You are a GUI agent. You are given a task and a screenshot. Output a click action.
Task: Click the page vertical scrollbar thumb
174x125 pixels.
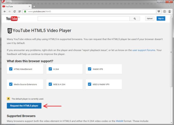coord(171,52)
